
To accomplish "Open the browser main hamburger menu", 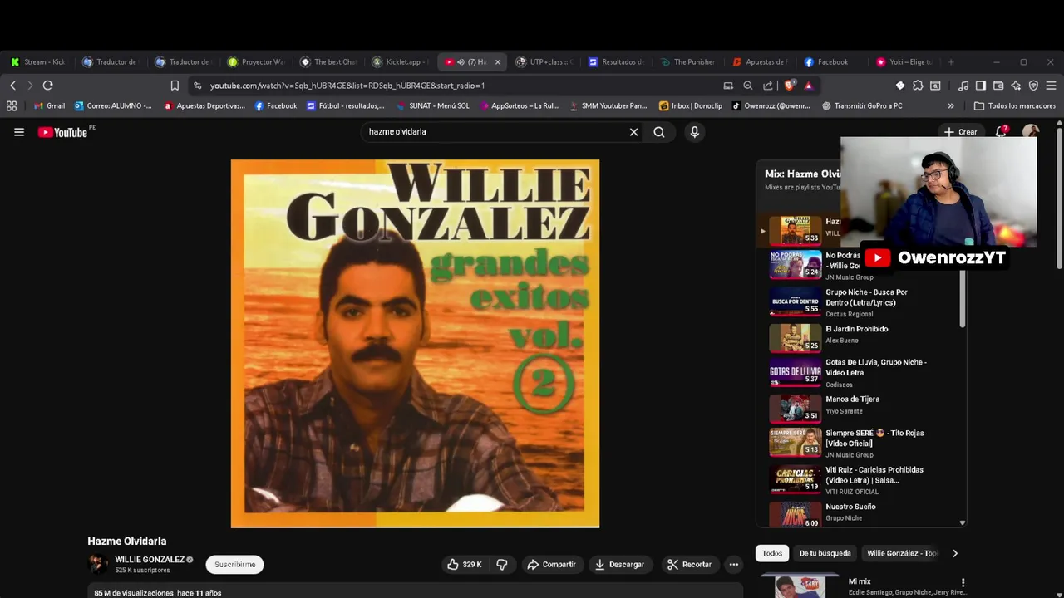I will coord(1051,86).
